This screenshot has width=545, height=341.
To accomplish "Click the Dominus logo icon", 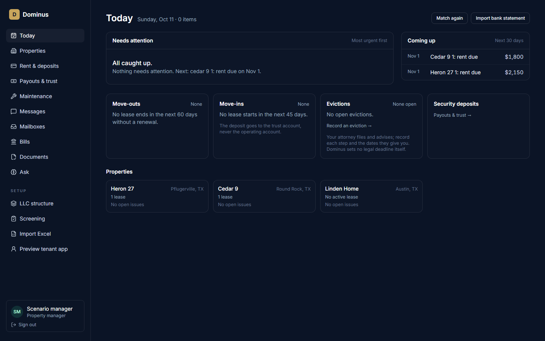I will tap(14, 14).
